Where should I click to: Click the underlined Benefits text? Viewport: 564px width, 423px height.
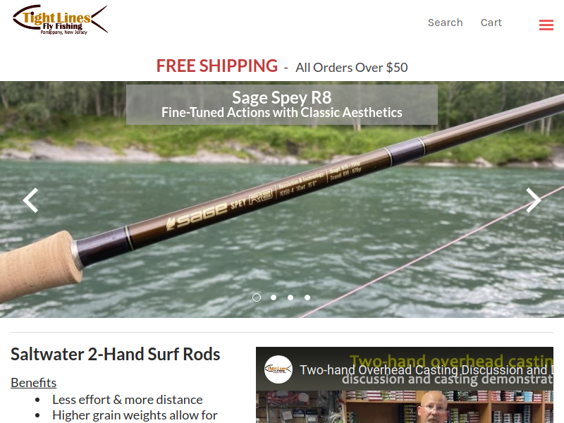[33, 383]
